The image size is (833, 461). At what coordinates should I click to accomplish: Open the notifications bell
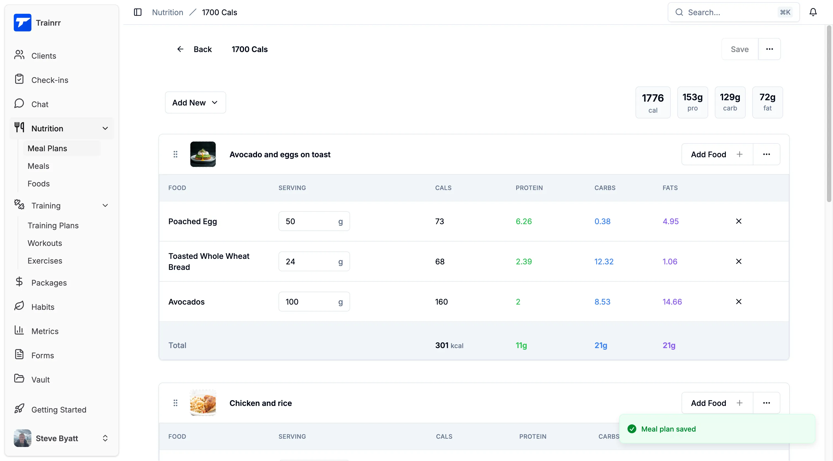(813, 12)
